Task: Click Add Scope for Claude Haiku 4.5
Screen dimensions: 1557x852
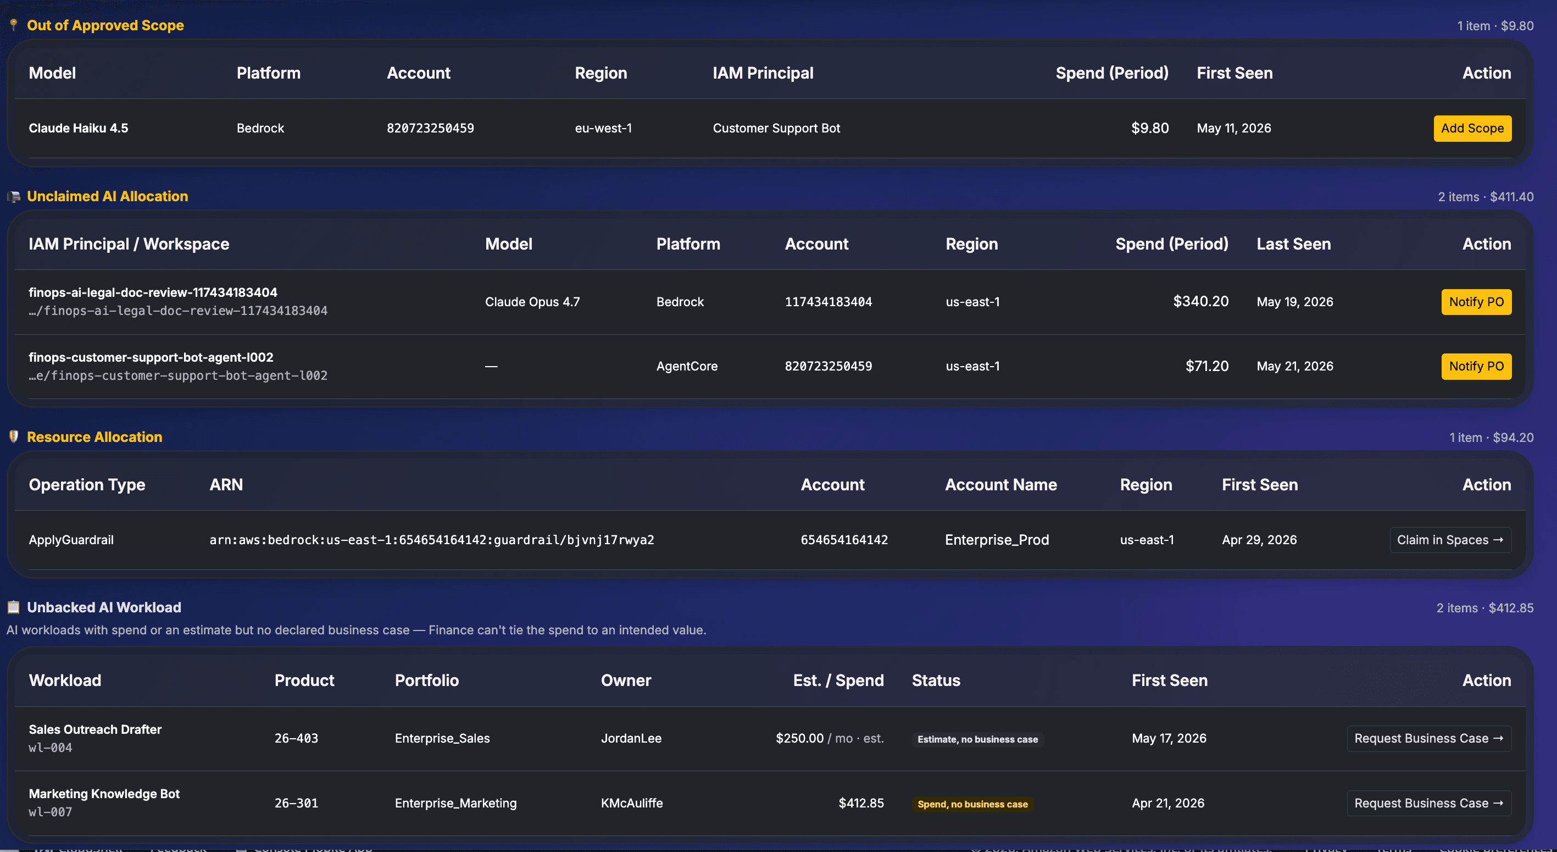Action: pos(1472,128)
